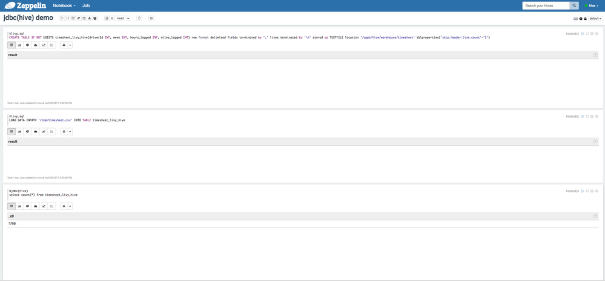Switch CREATE TABLE result to scatter chart
This screenshot has width=605, height=281.
[x=51, y=45]
